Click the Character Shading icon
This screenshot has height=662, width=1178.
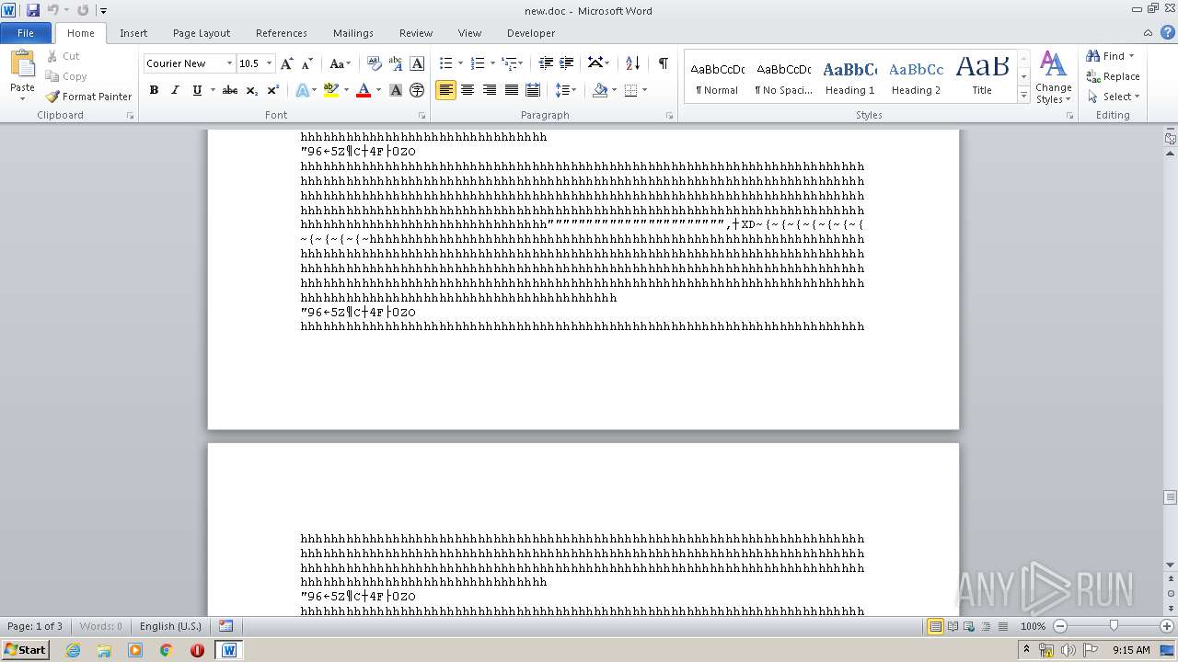pyautogui.click(x=396, y=90)
